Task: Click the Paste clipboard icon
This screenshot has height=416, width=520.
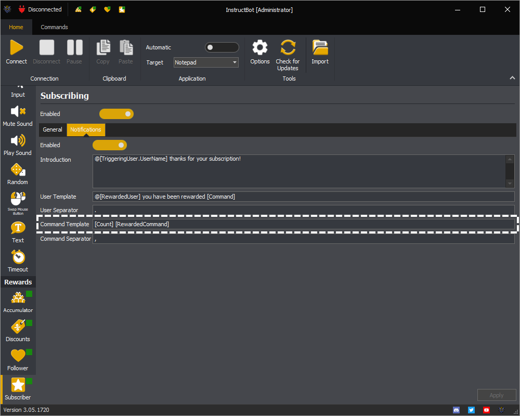Action: click(x=126, y=47)
